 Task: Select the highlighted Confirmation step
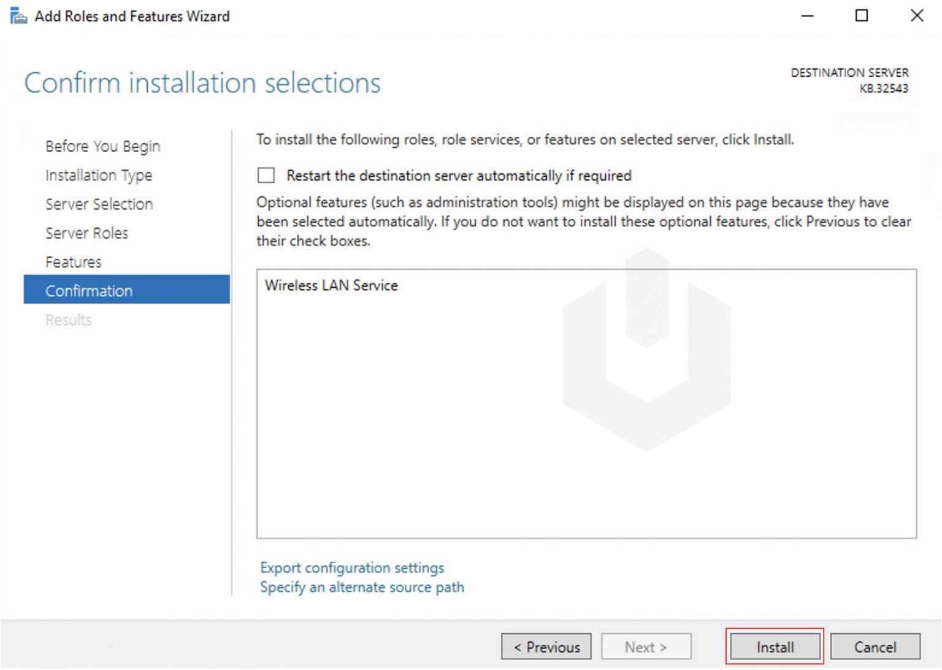(x=88, y=290)
